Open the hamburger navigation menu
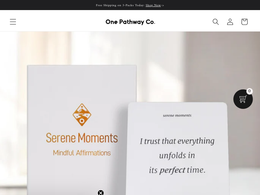Viewport: 260px width, 195px height. [13, 22]
